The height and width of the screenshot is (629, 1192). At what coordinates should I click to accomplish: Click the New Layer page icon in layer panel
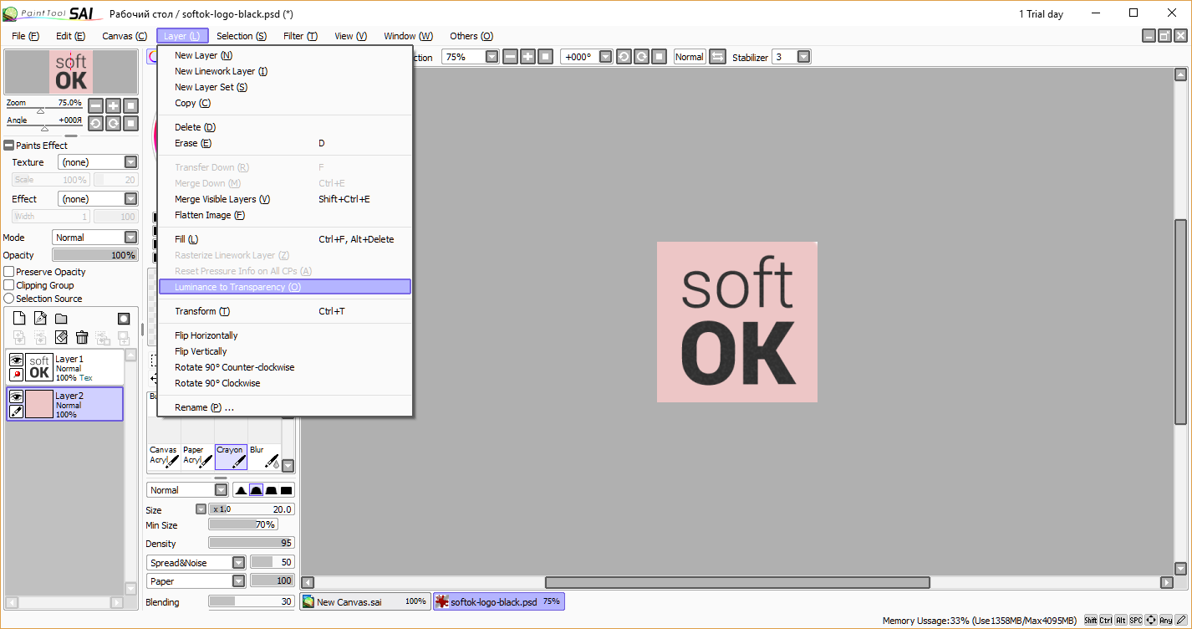click(x=19, y=319)
